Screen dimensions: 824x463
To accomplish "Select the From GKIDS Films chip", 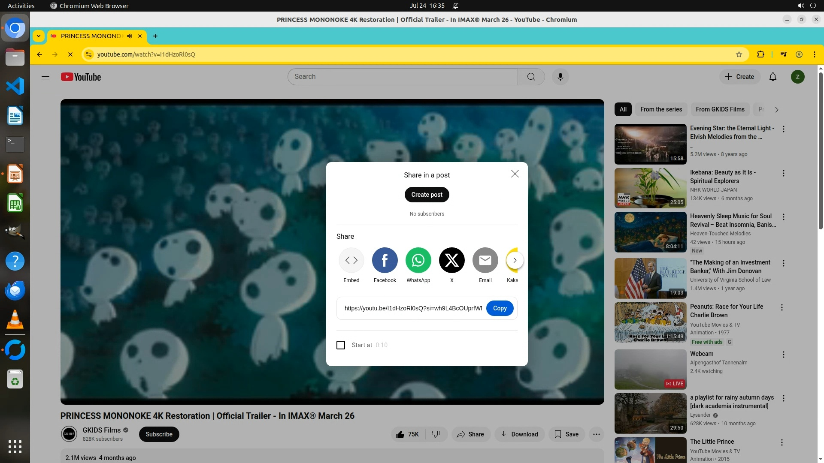I will 720,109.
